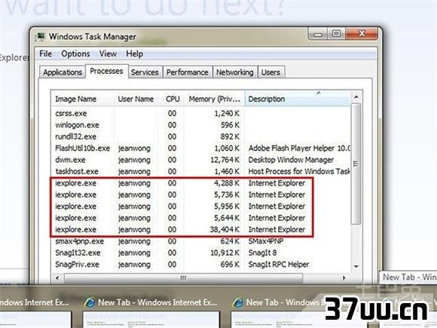Select the SnagIt32.exe process row
Viewport: 437px width, 328px height.
click(201, 253)
